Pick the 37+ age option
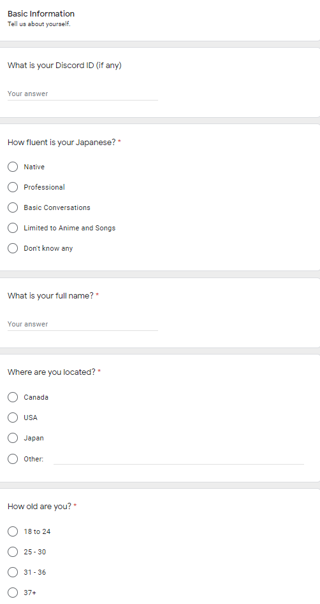320x604 pixels. click(x=13, y=593)
